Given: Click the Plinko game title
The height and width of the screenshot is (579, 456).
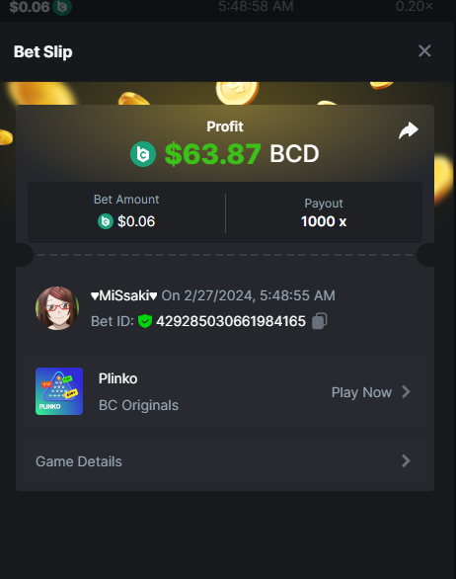Looking at the screenshot, I should pos(118,378).
